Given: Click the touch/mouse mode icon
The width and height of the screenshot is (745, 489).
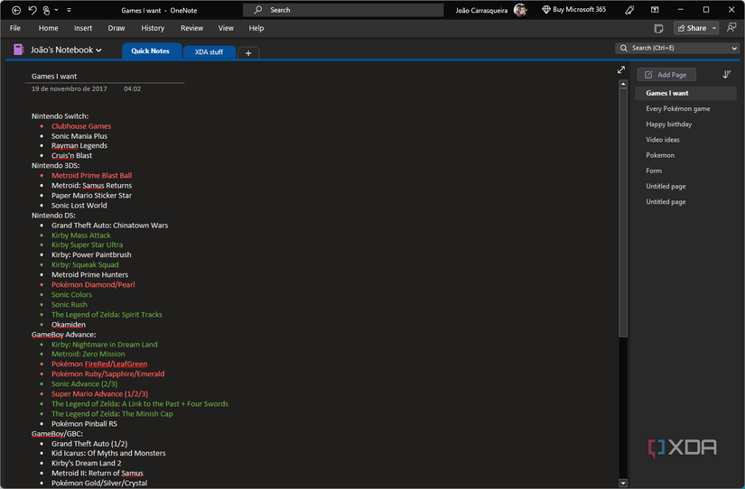Looking at the screenshot, I should 47,10.
